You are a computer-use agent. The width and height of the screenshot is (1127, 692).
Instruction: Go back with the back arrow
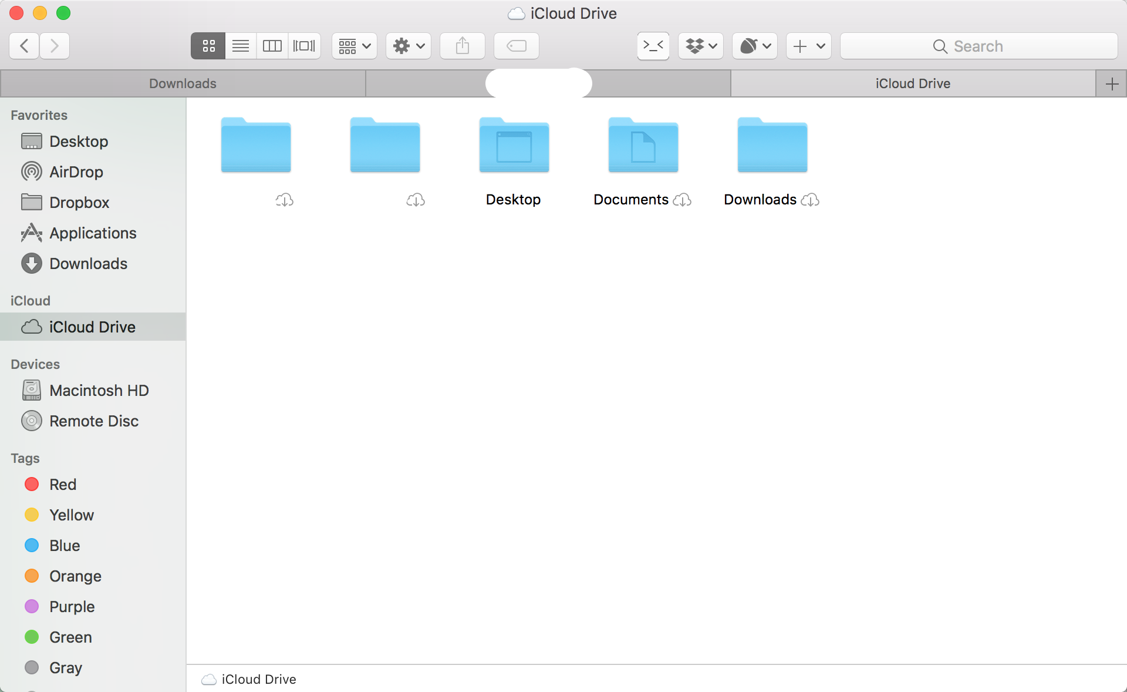click(25, 46)
